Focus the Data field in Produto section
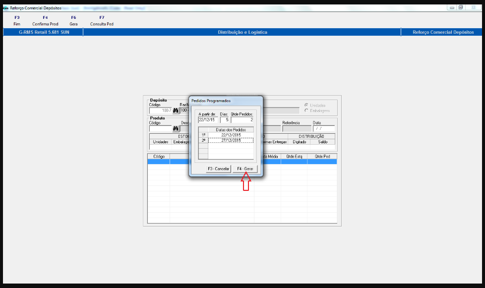The width and height of the screenshot is (485, 288). (x=324, y=128)
